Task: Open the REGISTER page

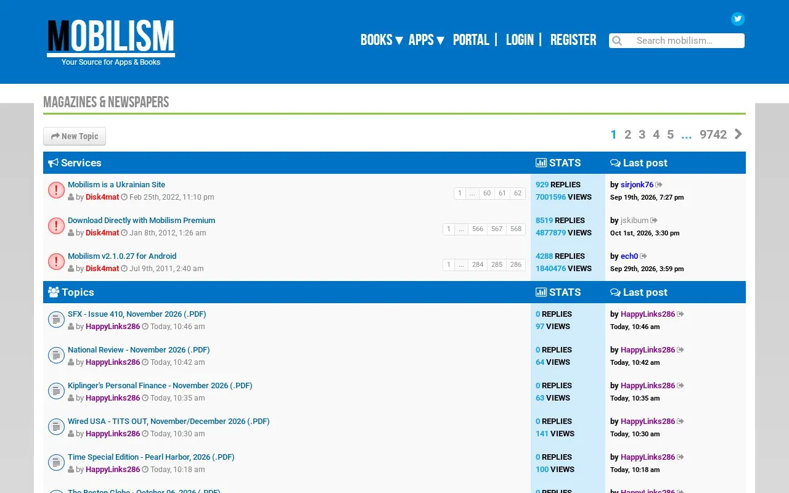Action: pyautogui.click(x=573, y=40)
